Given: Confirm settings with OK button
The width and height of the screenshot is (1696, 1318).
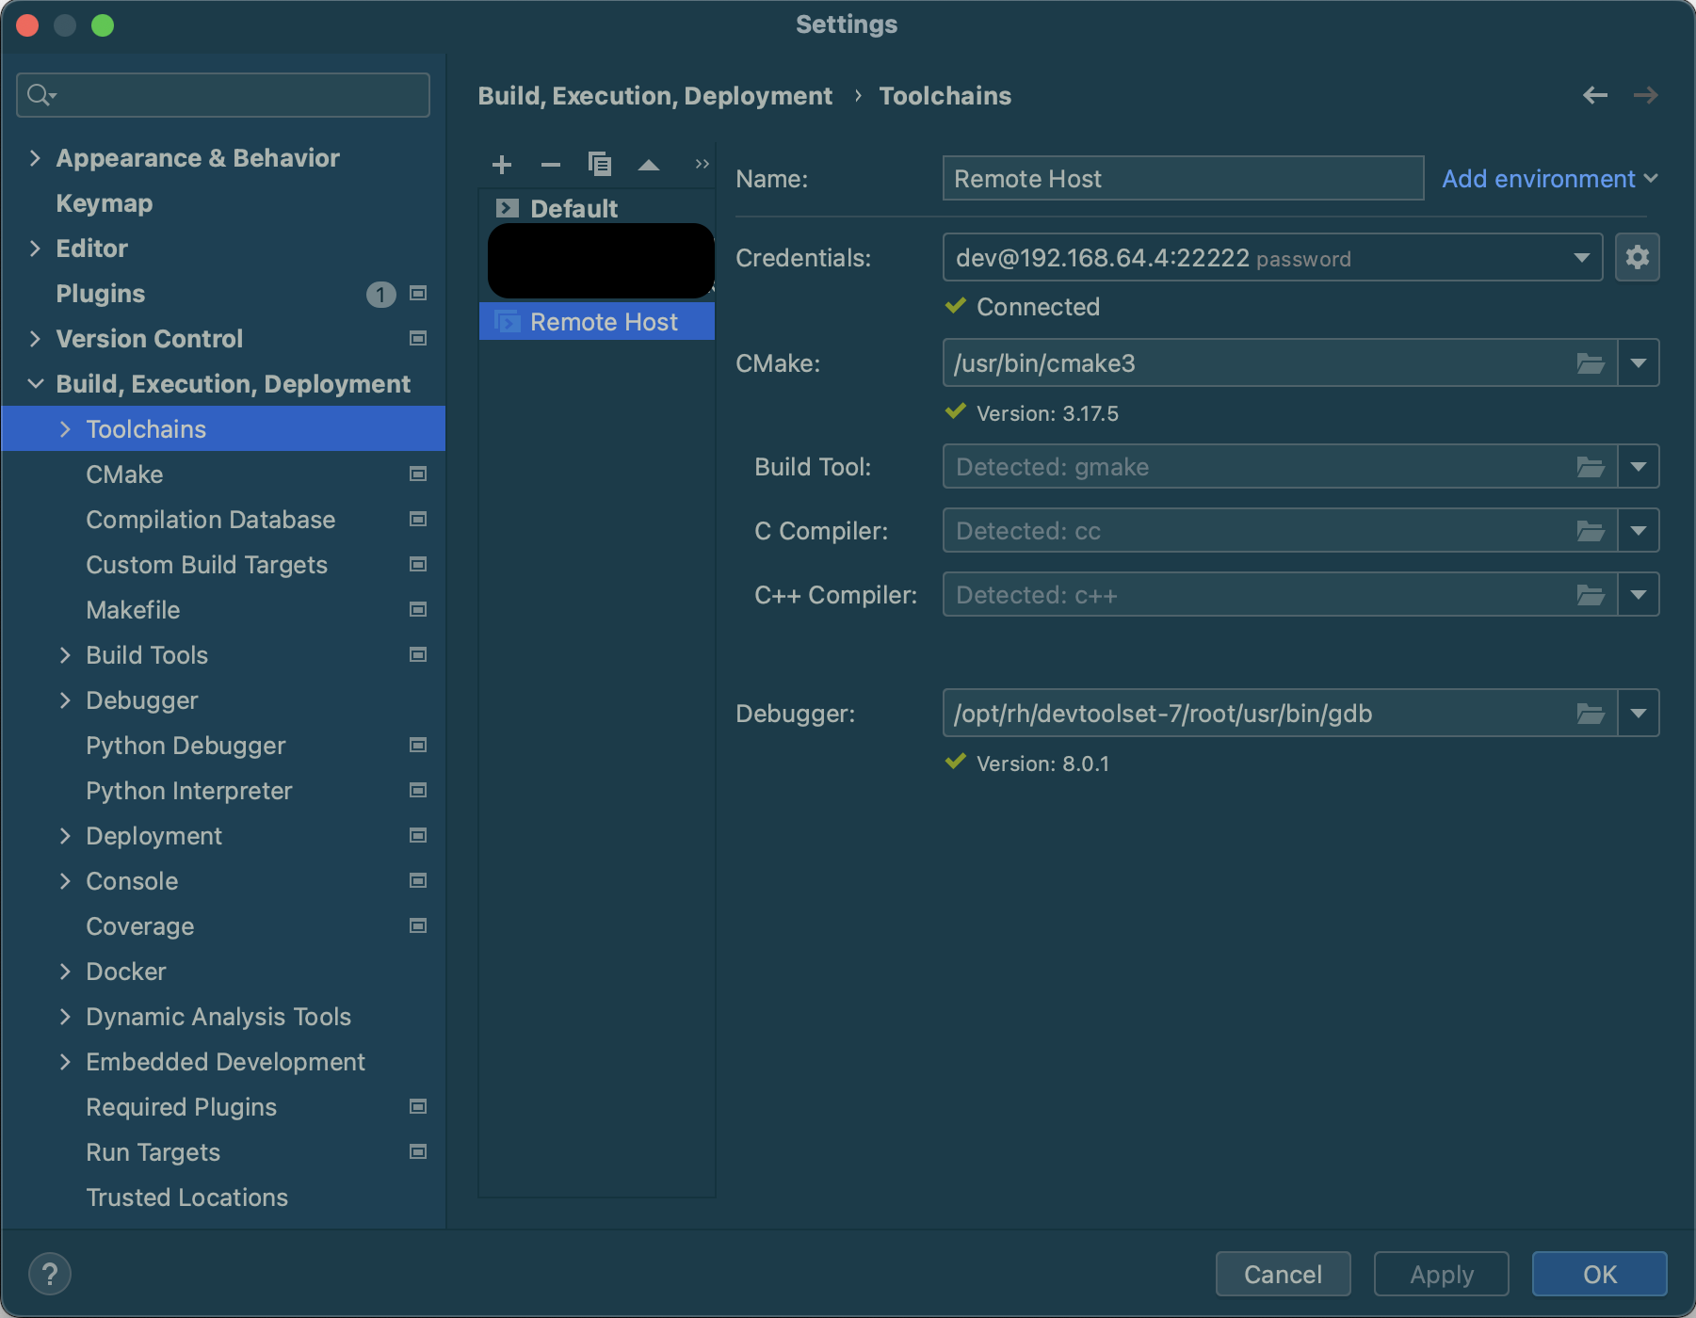Looking at the screenshot, I should coord(1599,1274).
